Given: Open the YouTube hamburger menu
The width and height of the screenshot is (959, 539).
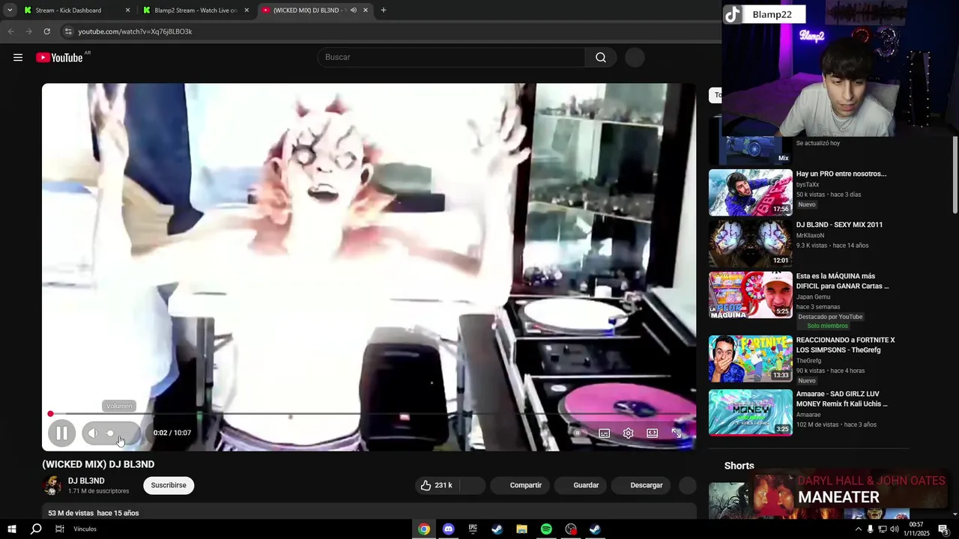Looking at the screenshot, I should (18, 58).
